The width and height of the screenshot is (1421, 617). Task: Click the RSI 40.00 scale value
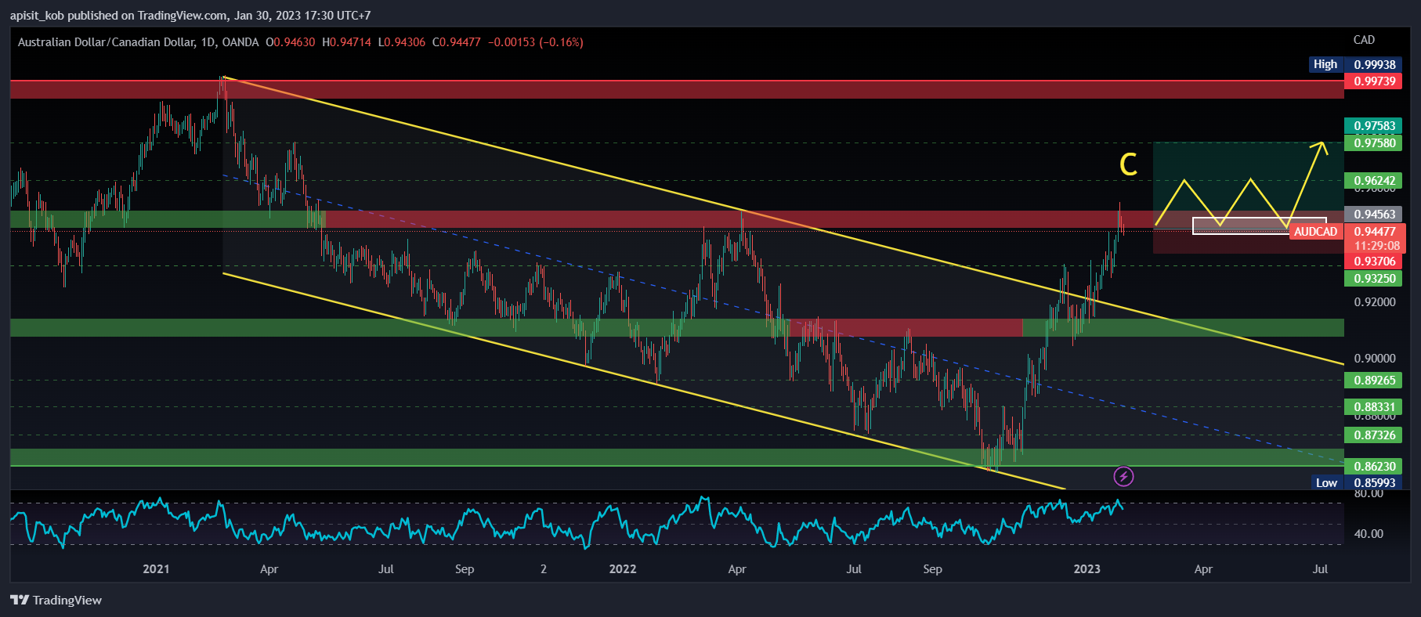pos(1369,533)
